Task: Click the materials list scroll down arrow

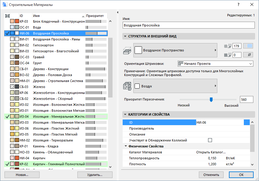Action: click(110, 167)
